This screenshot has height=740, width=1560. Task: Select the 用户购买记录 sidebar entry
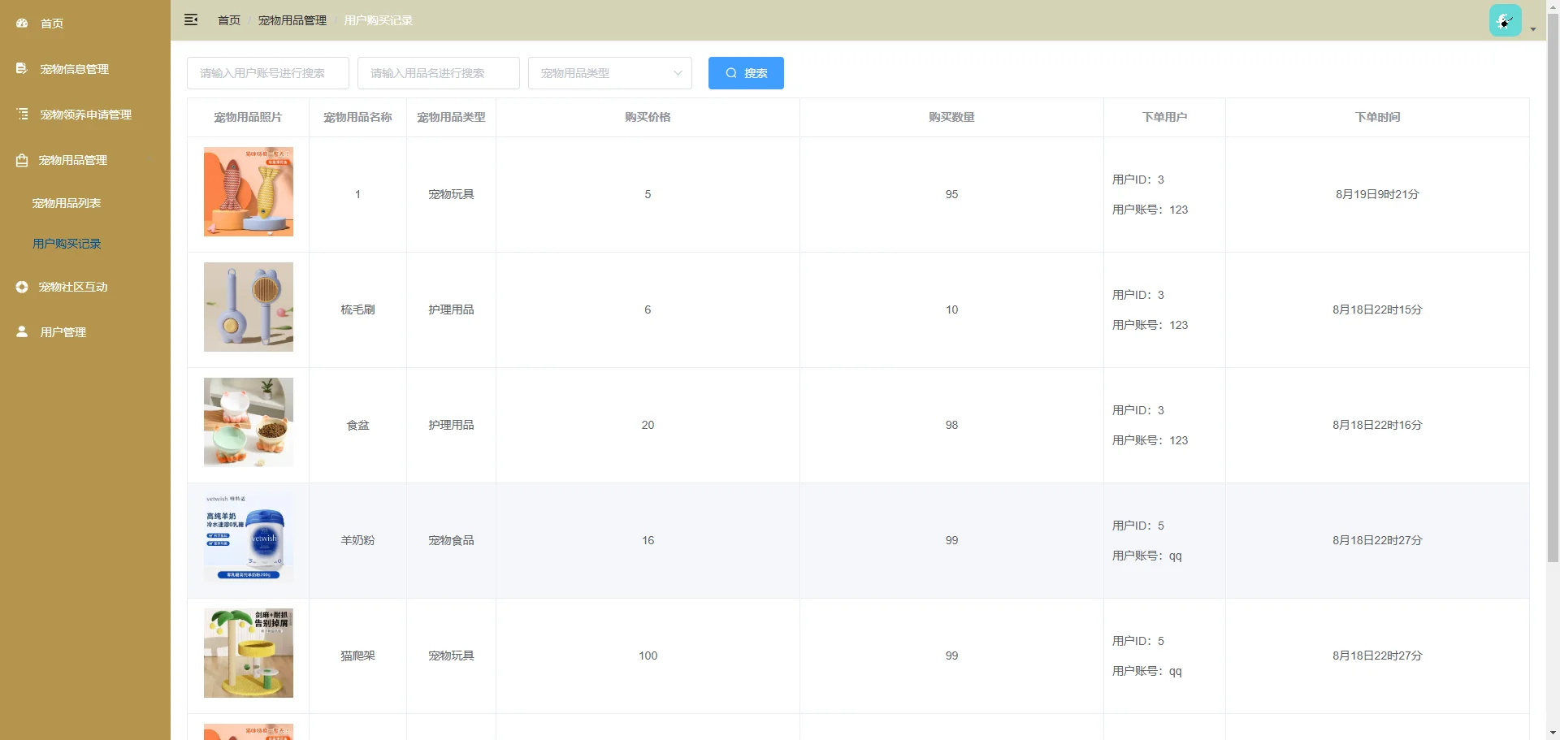click(x=67, y=243)
